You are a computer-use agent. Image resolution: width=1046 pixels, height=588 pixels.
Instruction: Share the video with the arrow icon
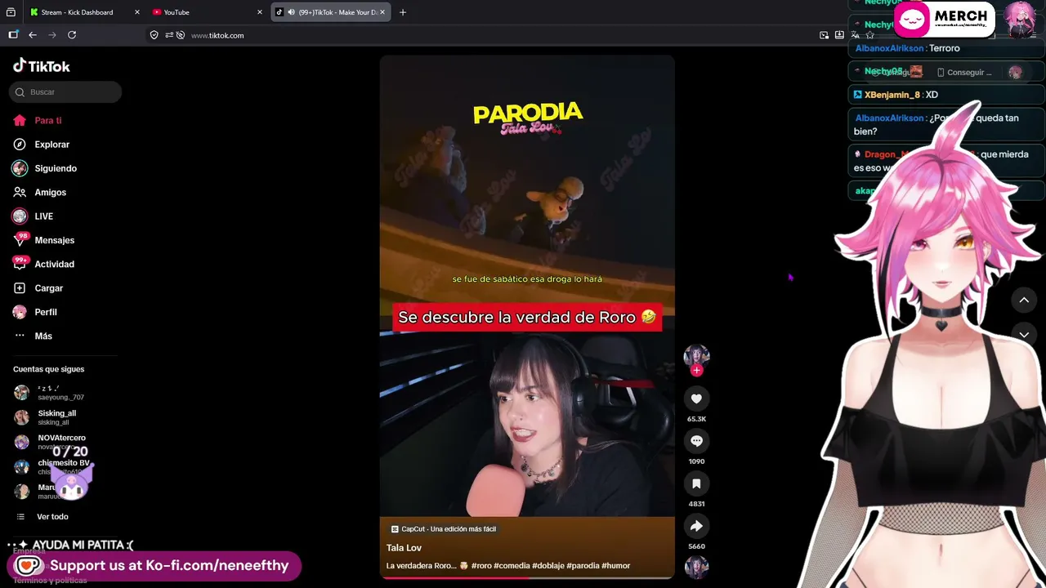pyautogui.click(x=696, y=526)
